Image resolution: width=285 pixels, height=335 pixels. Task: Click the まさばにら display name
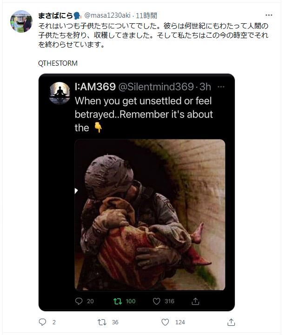56,15
